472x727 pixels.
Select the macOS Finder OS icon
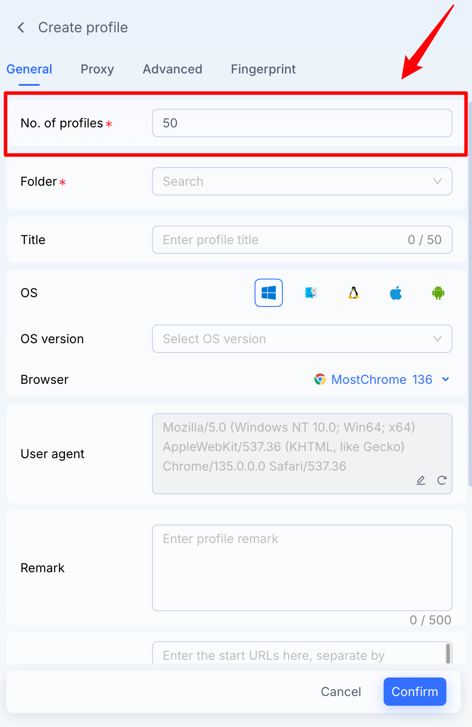tap(311, 293)
